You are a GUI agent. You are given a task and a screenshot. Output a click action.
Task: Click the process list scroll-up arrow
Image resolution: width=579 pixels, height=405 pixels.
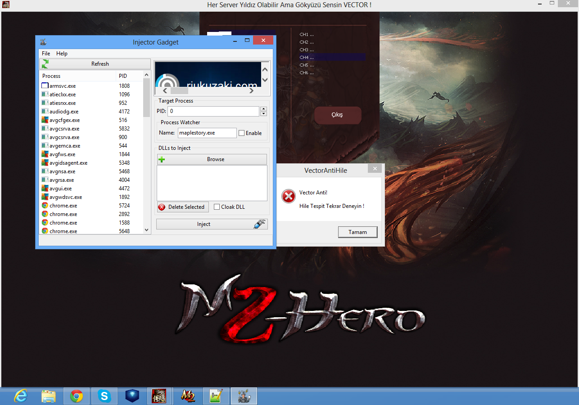146,75
